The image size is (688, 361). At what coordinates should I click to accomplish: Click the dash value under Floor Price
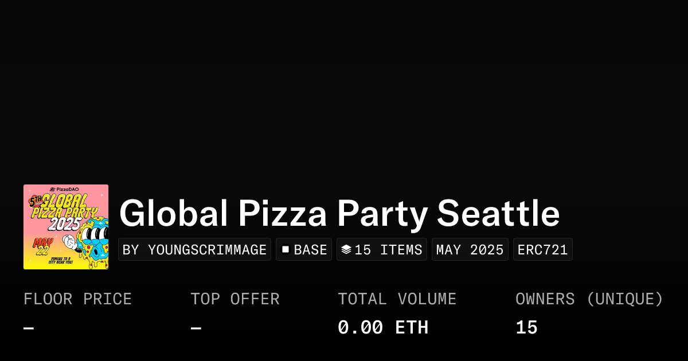click(29, 328)
